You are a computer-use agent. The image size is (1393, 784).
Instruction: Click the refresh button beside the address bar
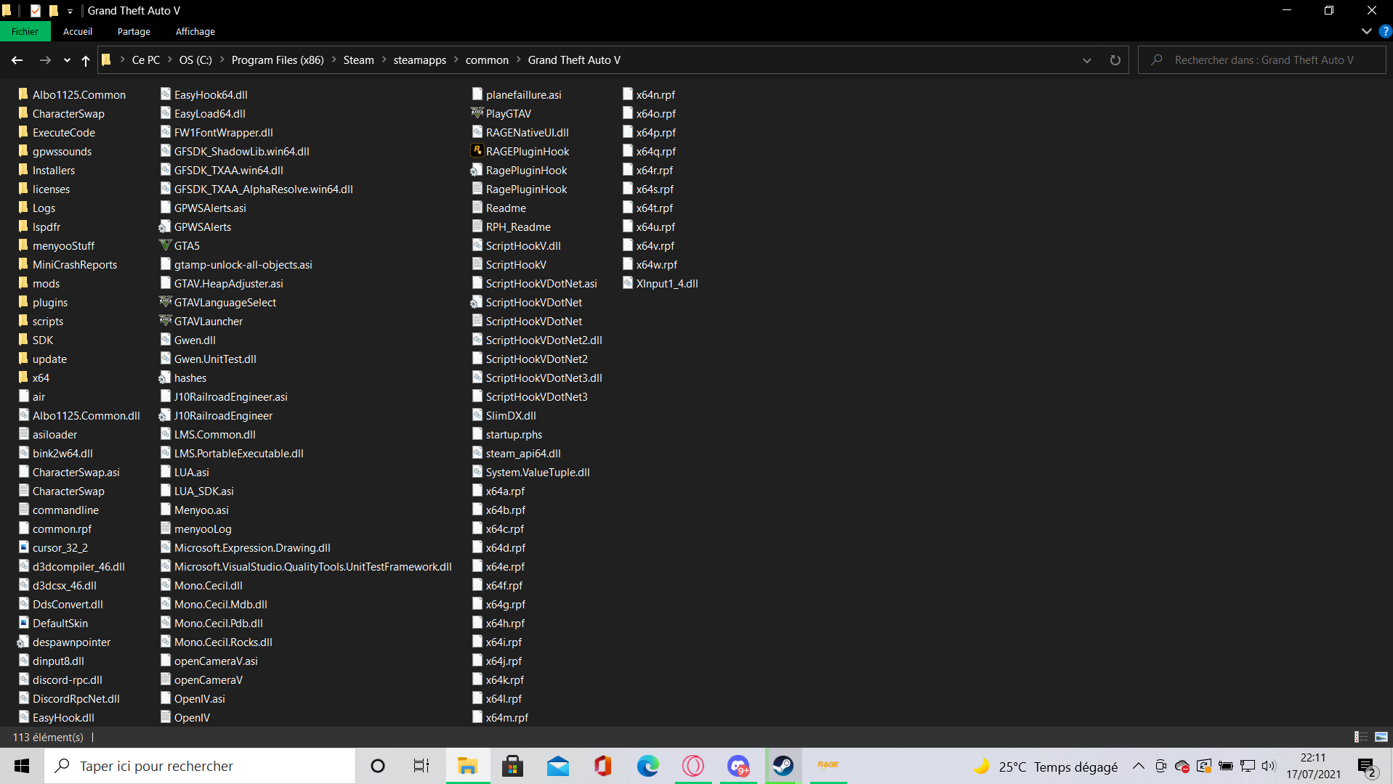[x=1115, y=60]
